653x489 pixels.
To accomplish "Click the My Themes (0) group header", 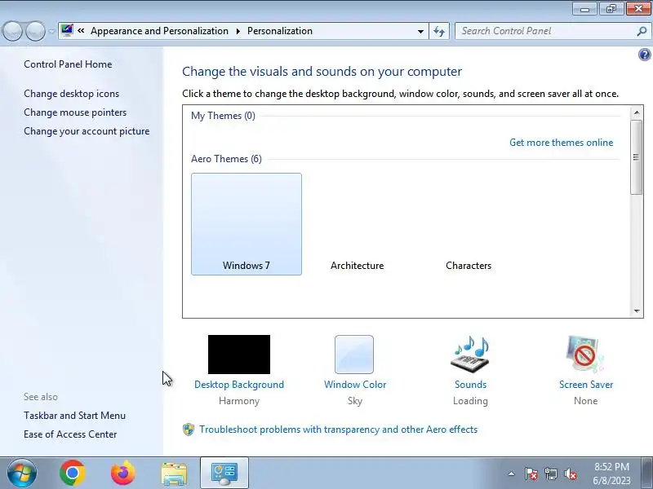I will coord(223,116).
